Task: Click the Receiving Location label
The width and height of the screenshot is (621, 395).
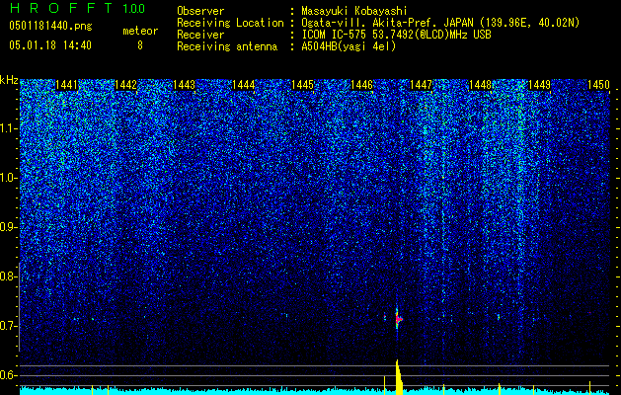Action: click(230, 23)
